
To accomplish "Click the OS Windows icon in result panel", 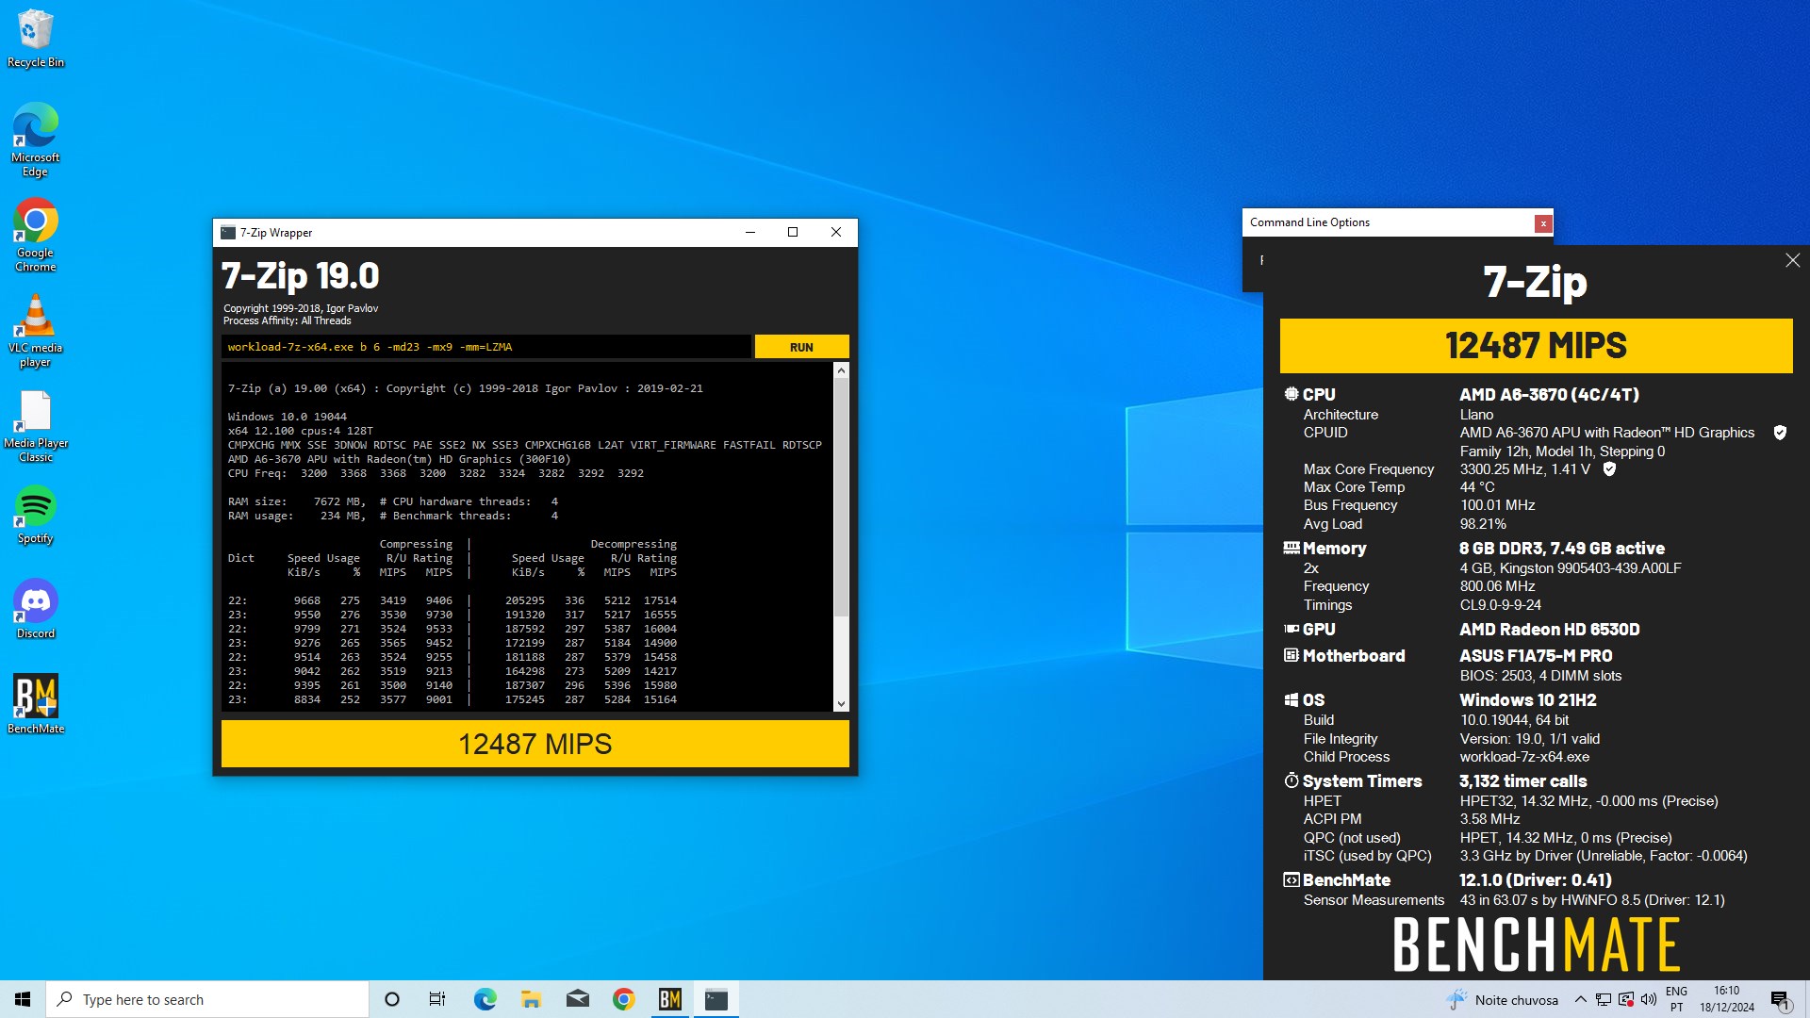I will click(x=1292, y=699).
